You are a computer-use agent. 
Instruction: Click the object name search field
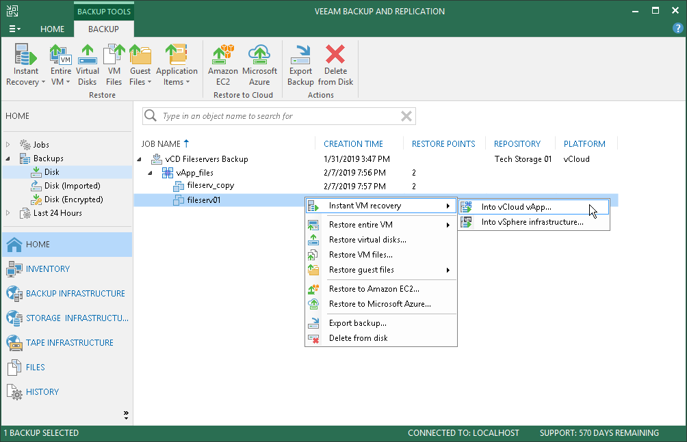click(x=274, y=116)
